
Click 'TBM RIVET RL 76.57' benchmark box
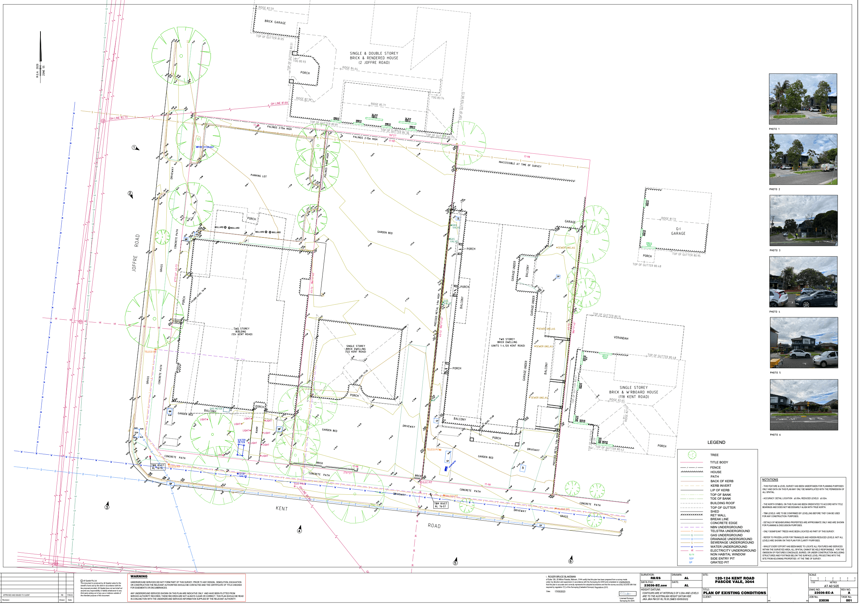click(x=441, y=505)
